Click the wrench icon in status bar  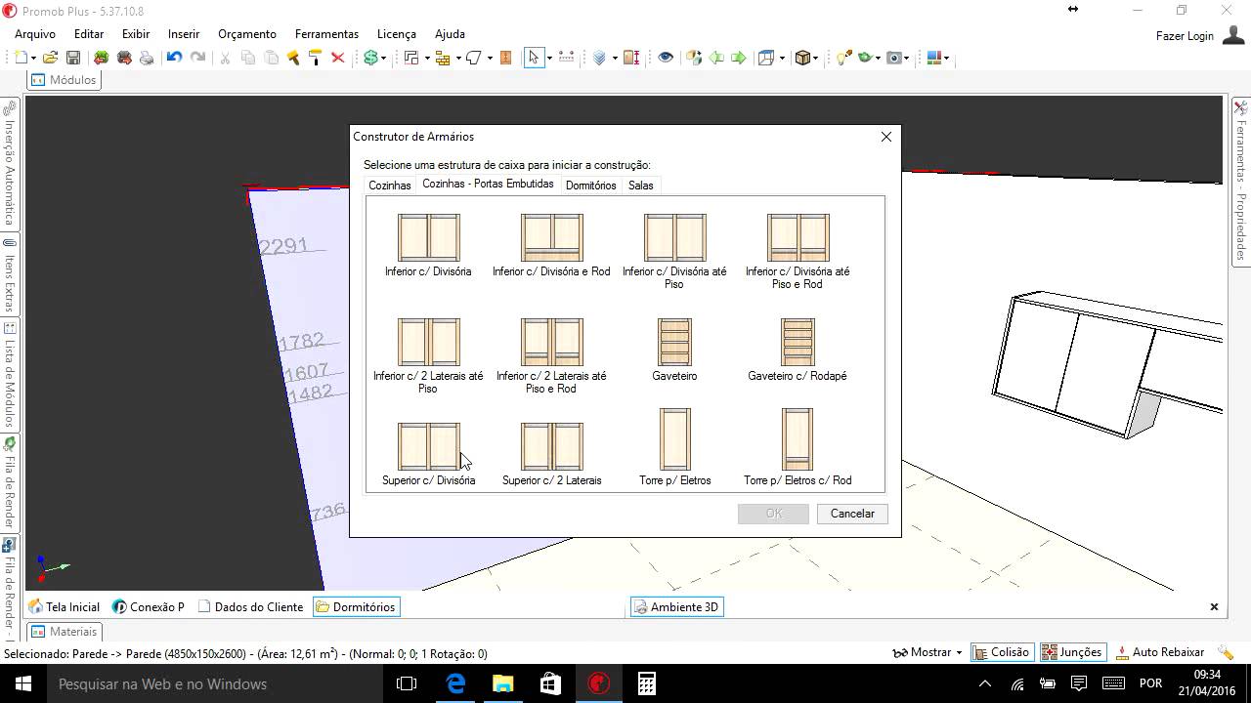pos(1226,652)
